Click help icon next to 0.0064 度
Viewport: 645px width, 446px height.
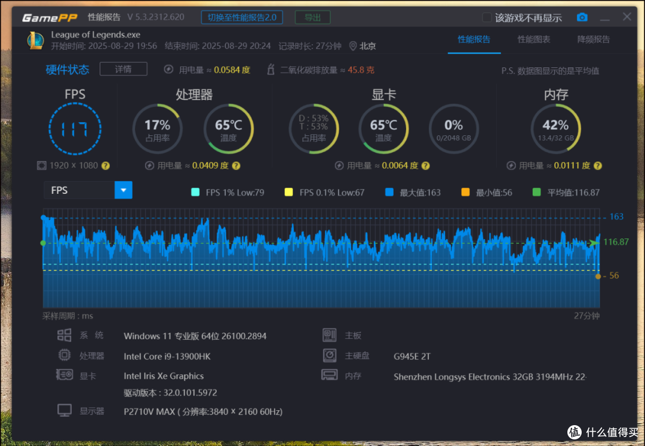(x=426, y=166)
